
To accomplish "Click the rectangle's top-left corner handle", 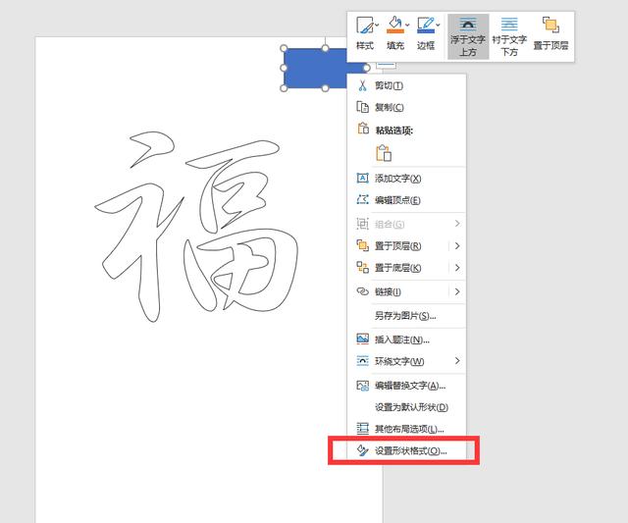I will 284,48.
